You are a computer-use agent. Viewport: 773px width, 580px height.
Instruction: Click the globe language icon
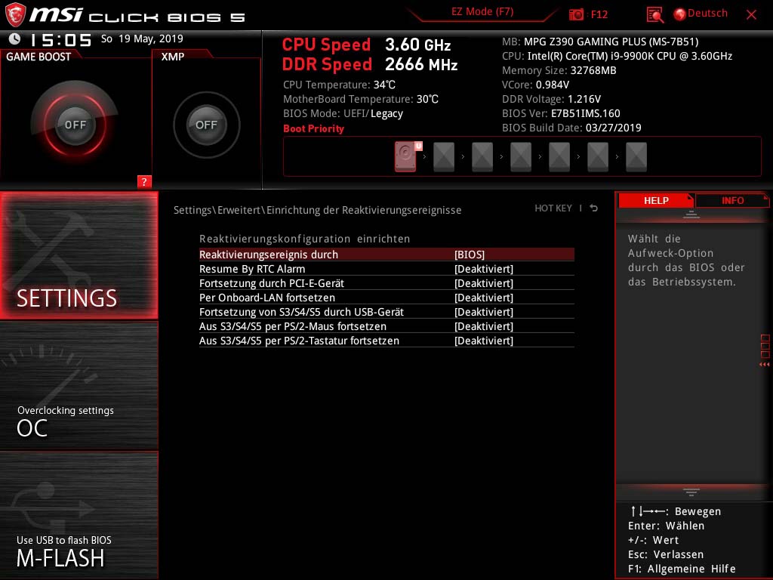[x=680, y=14]
